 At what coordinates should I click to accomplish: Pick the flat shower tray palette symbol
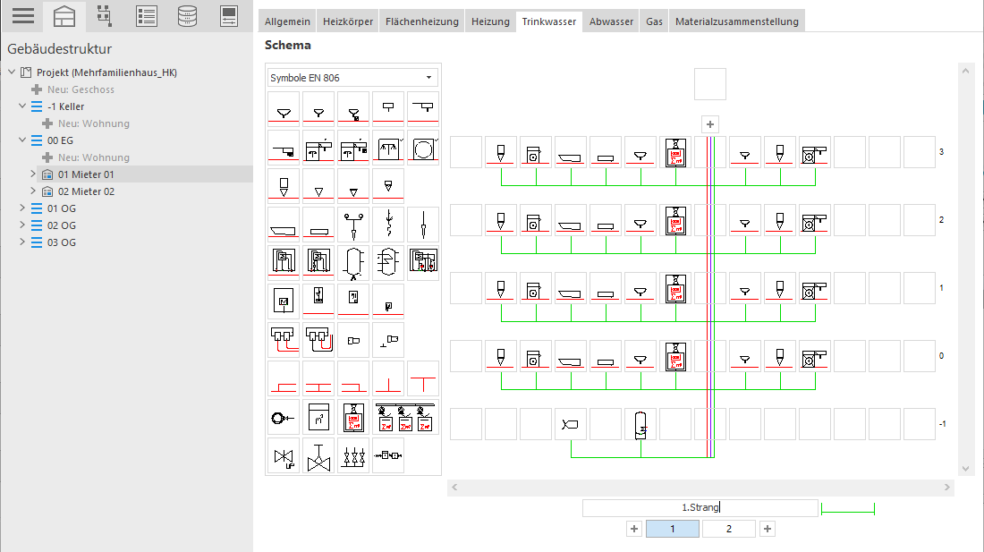[318, 225]
